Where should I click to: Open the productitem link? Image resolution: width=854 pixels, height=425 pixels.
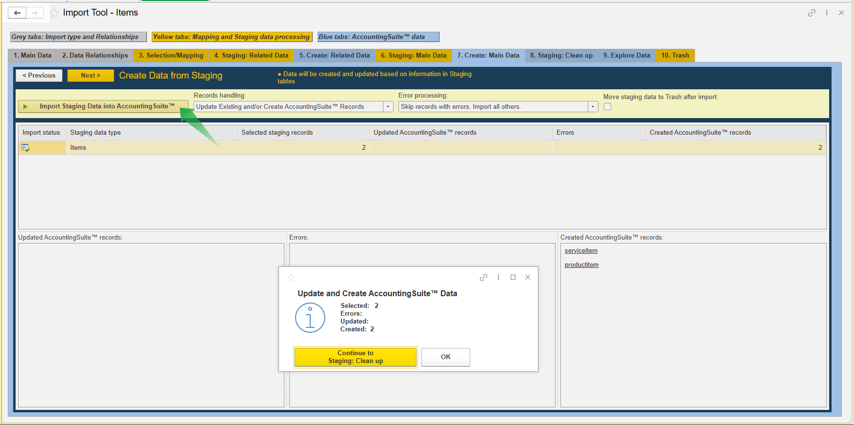coord(581,265)
